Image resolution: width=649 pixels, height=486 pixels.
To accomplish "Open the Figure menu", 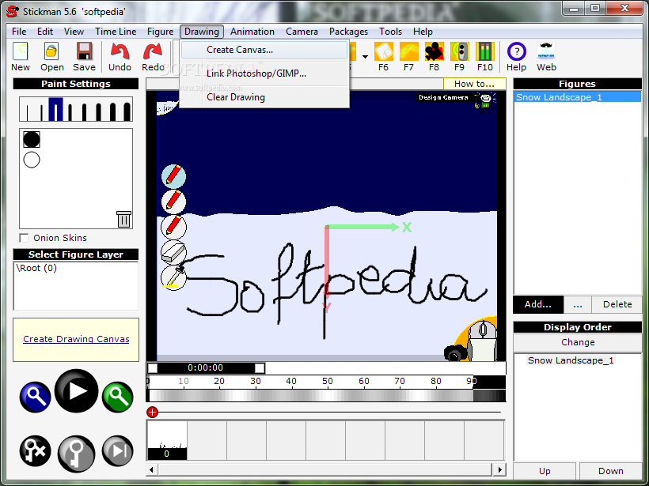I will [160, 32].
